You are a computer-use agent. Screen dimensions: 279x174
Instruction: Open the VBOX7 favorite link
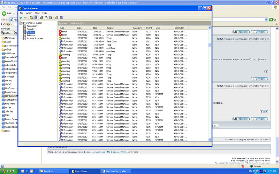[7, 85]
